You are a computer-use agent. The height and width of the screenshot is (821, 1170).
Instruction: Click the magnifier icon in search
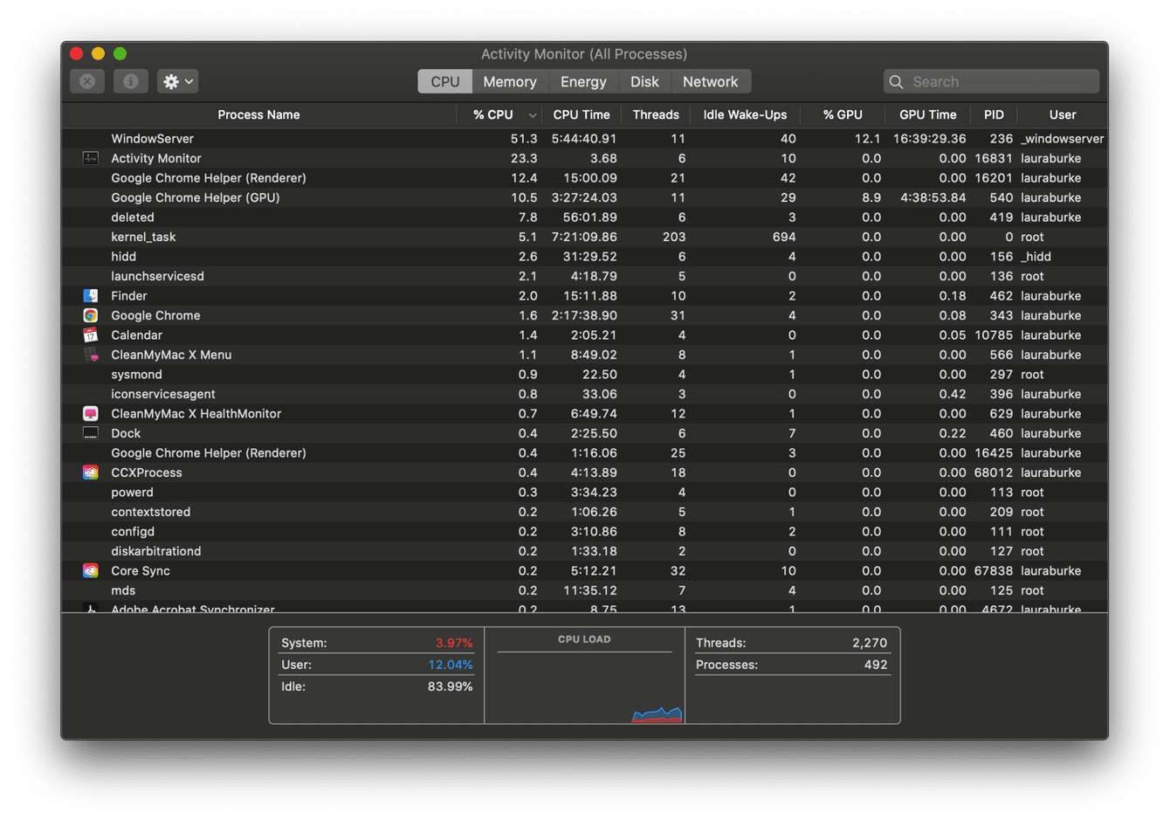coord(896,81)
